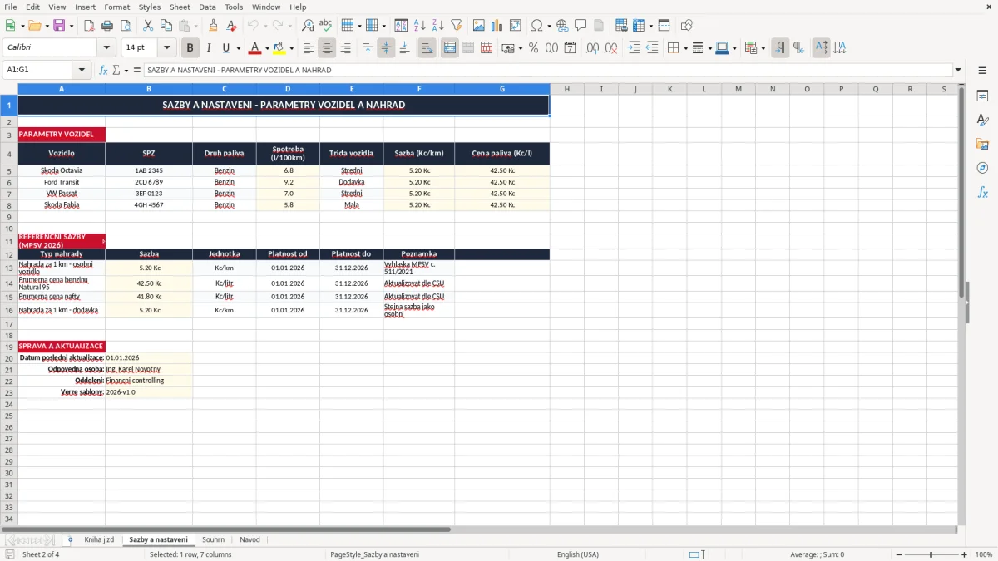The image size is (998, 561).
Task: Open the background color dropdown arrow
Action: point(291,48)
